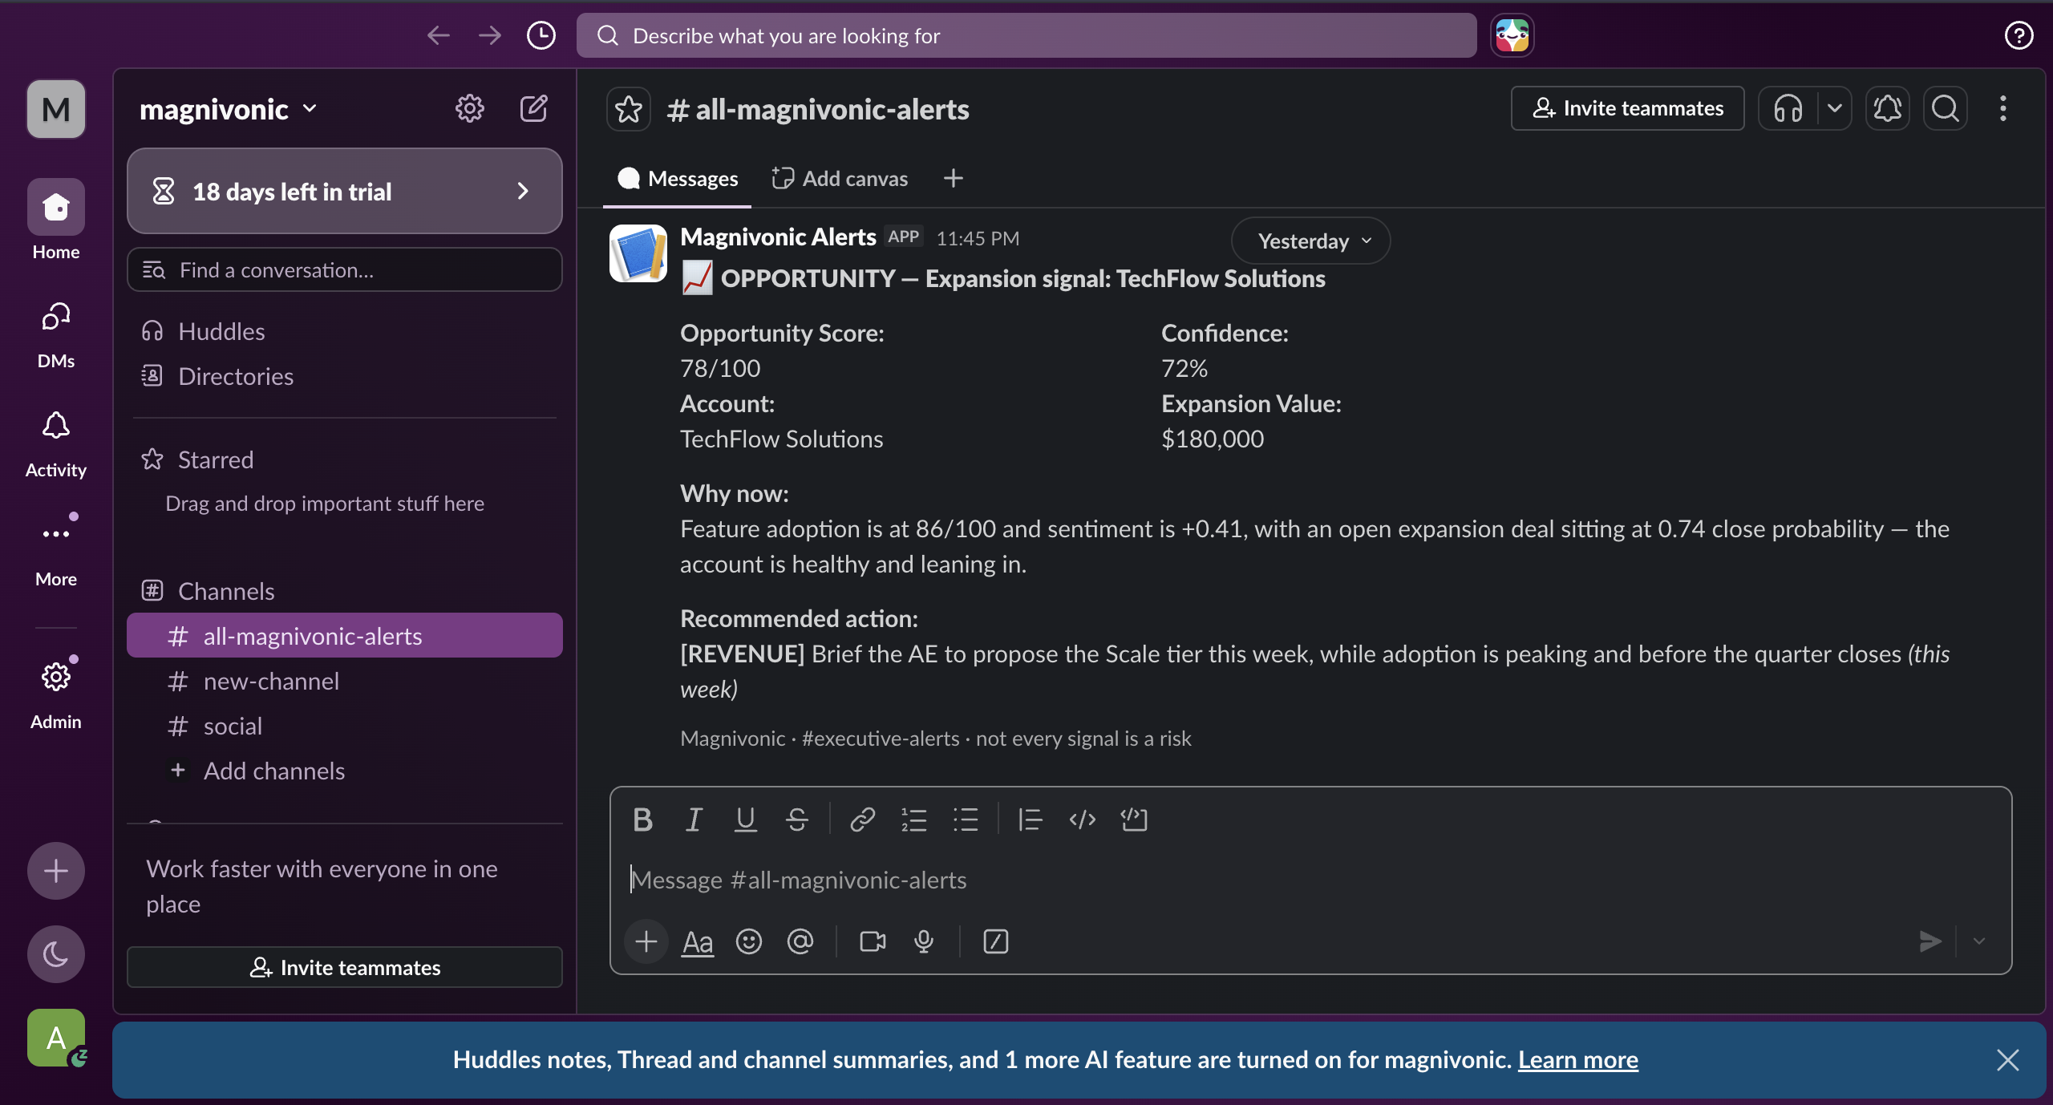
Task: Click the moon pause notifications icon
Action: coord(56,954)
